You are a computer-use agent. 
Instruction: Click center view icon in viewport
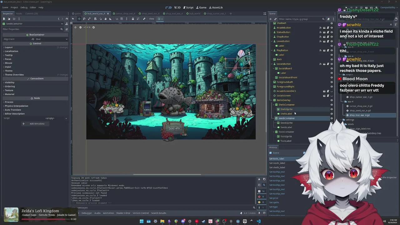coord(75,27)
